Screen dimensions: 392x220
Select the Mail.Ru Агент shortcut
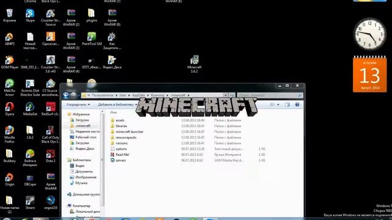(x=10, y=87)
